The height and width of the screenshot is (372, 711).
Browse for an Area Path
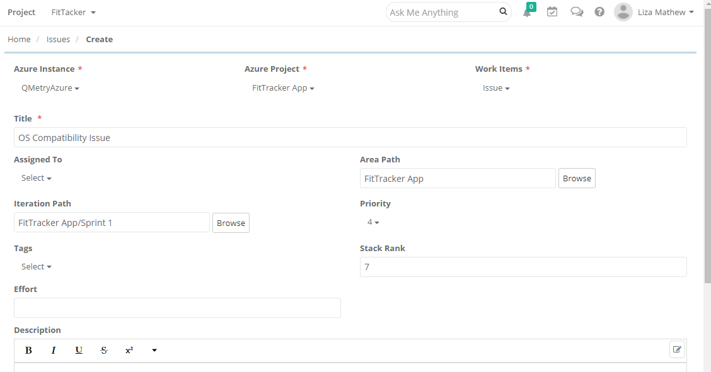click(577, 178)
